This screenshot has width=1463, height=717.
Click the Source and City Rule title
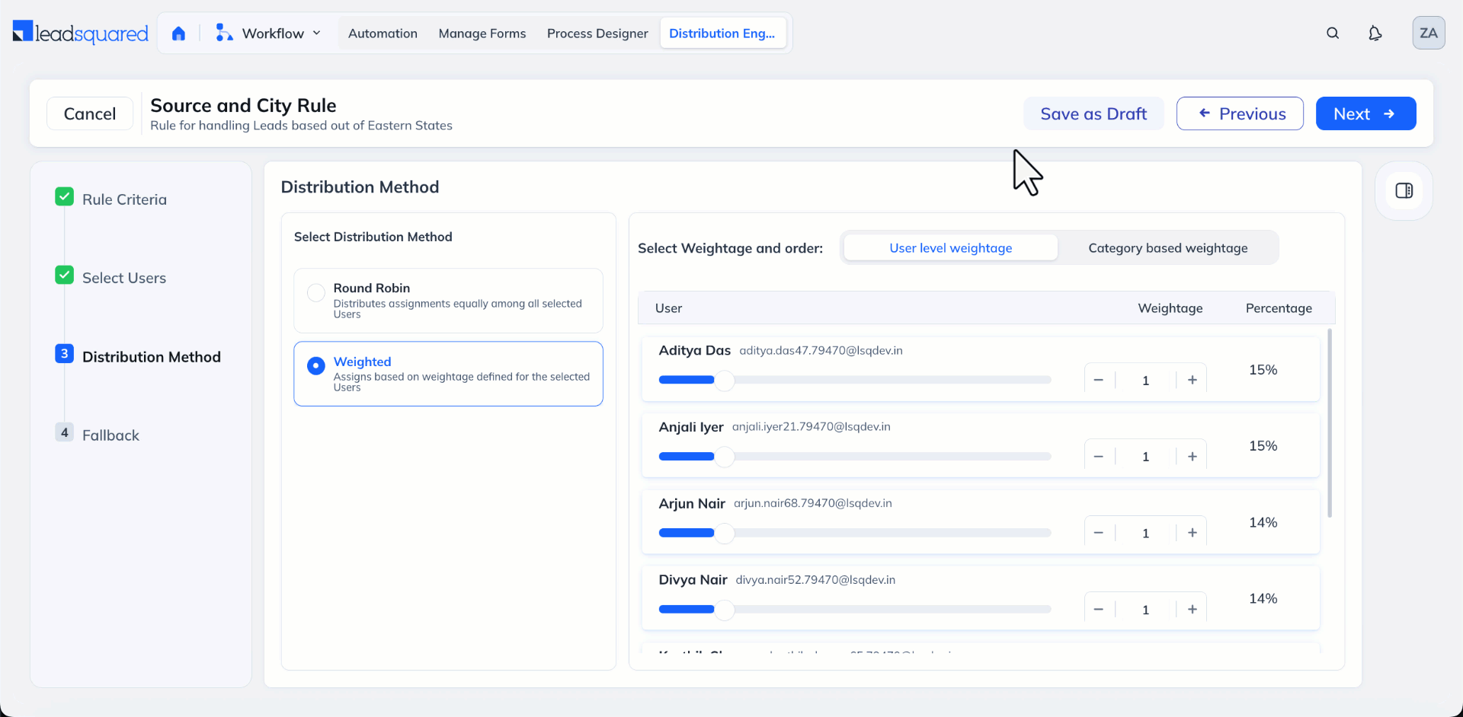243,106
